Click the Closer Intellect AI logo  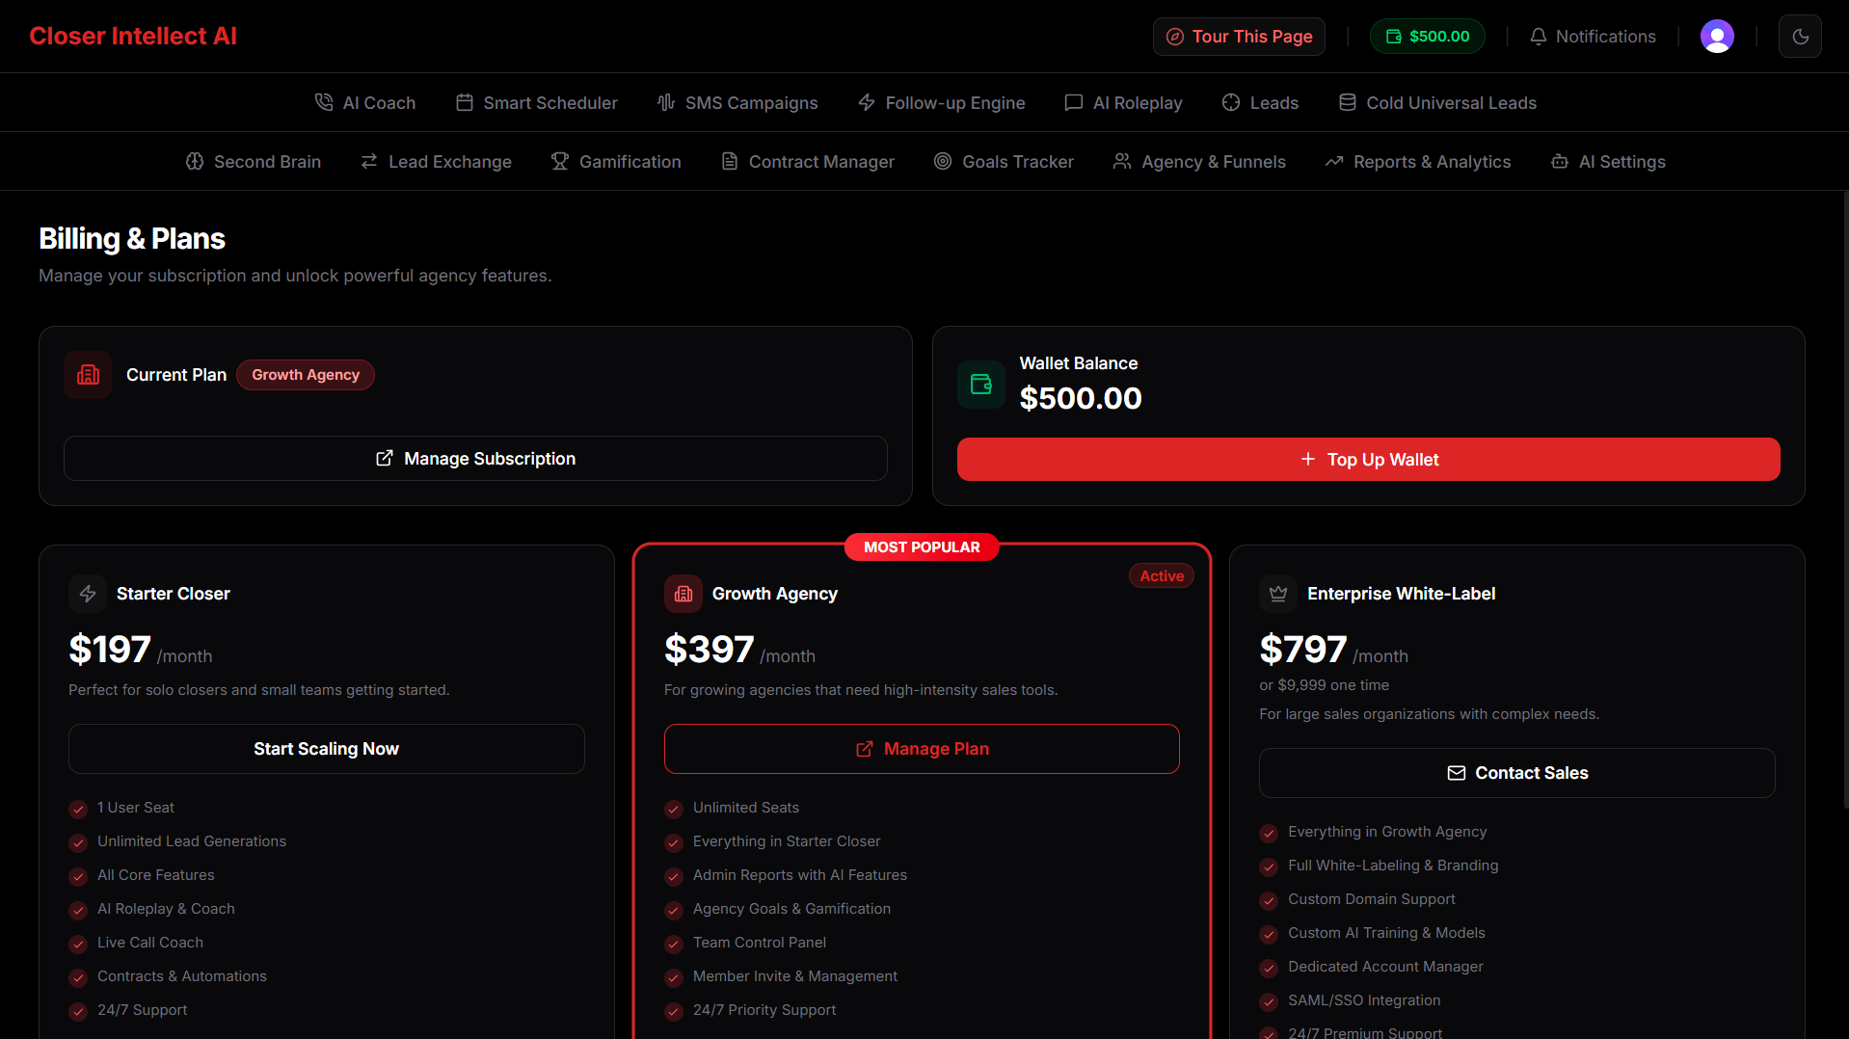click(x=133, y=37)
